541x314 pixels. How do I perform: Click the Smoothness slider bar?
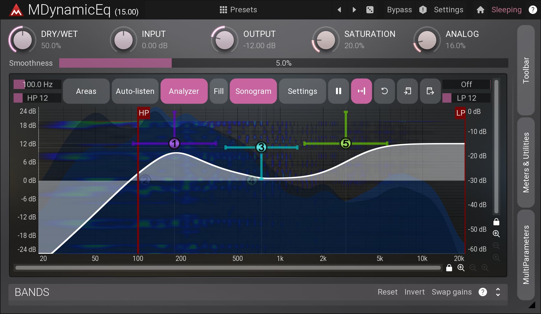tap(284, 63)
